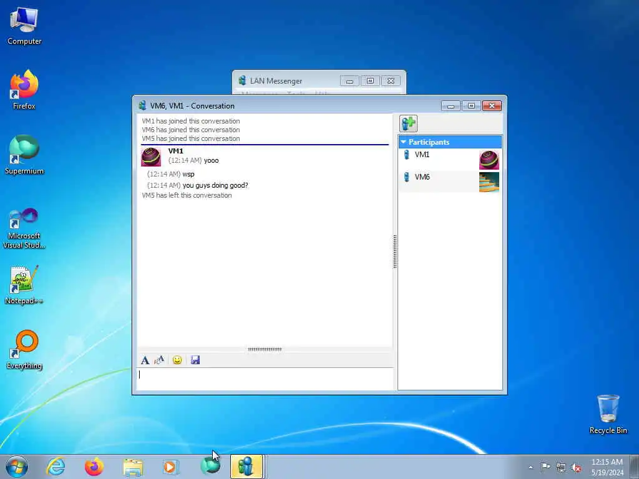Save the conversation with the floppy icon
This screenshot has height=479, width=639.
[195, 360]
